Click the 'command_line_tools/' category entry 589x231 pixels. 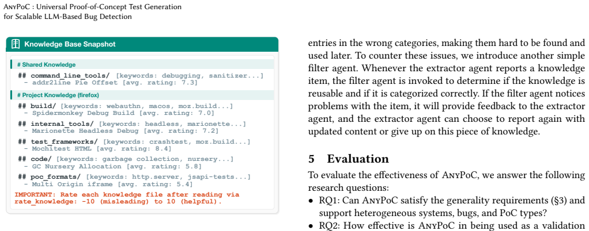[x=71, y=76]
